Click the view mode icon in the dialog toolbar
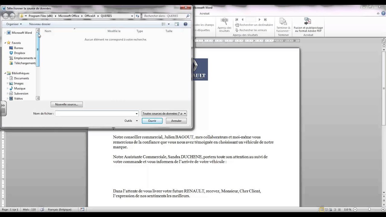Screen dimensions: 386x217 tap(163, 24)
